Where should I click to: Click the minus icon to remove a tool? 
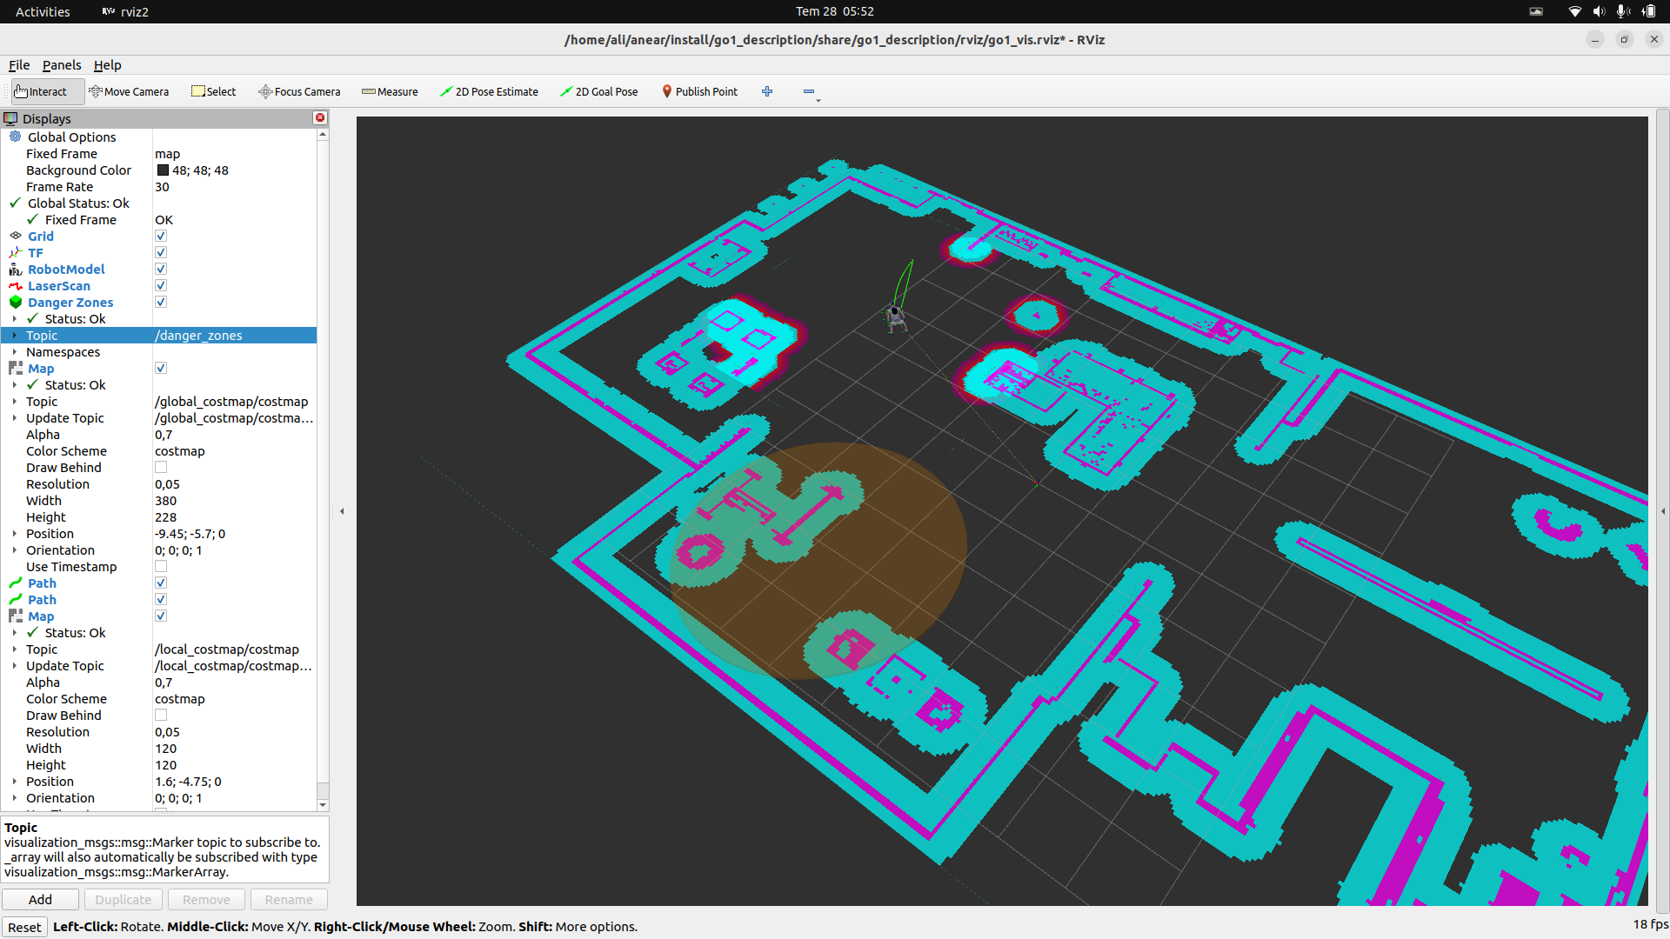click(809, 91)
